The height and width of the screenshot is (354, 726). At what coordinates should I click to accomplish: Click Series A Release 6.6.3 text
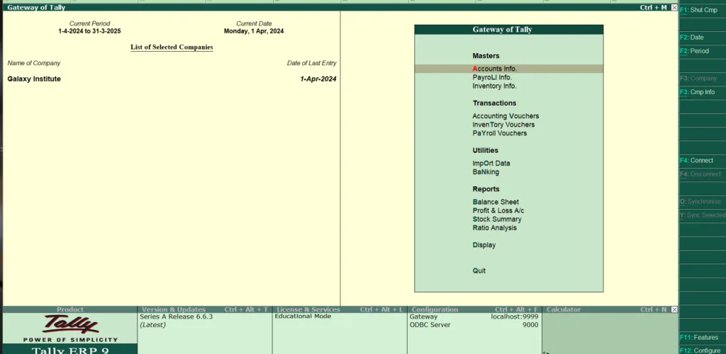tap(176, 317)
